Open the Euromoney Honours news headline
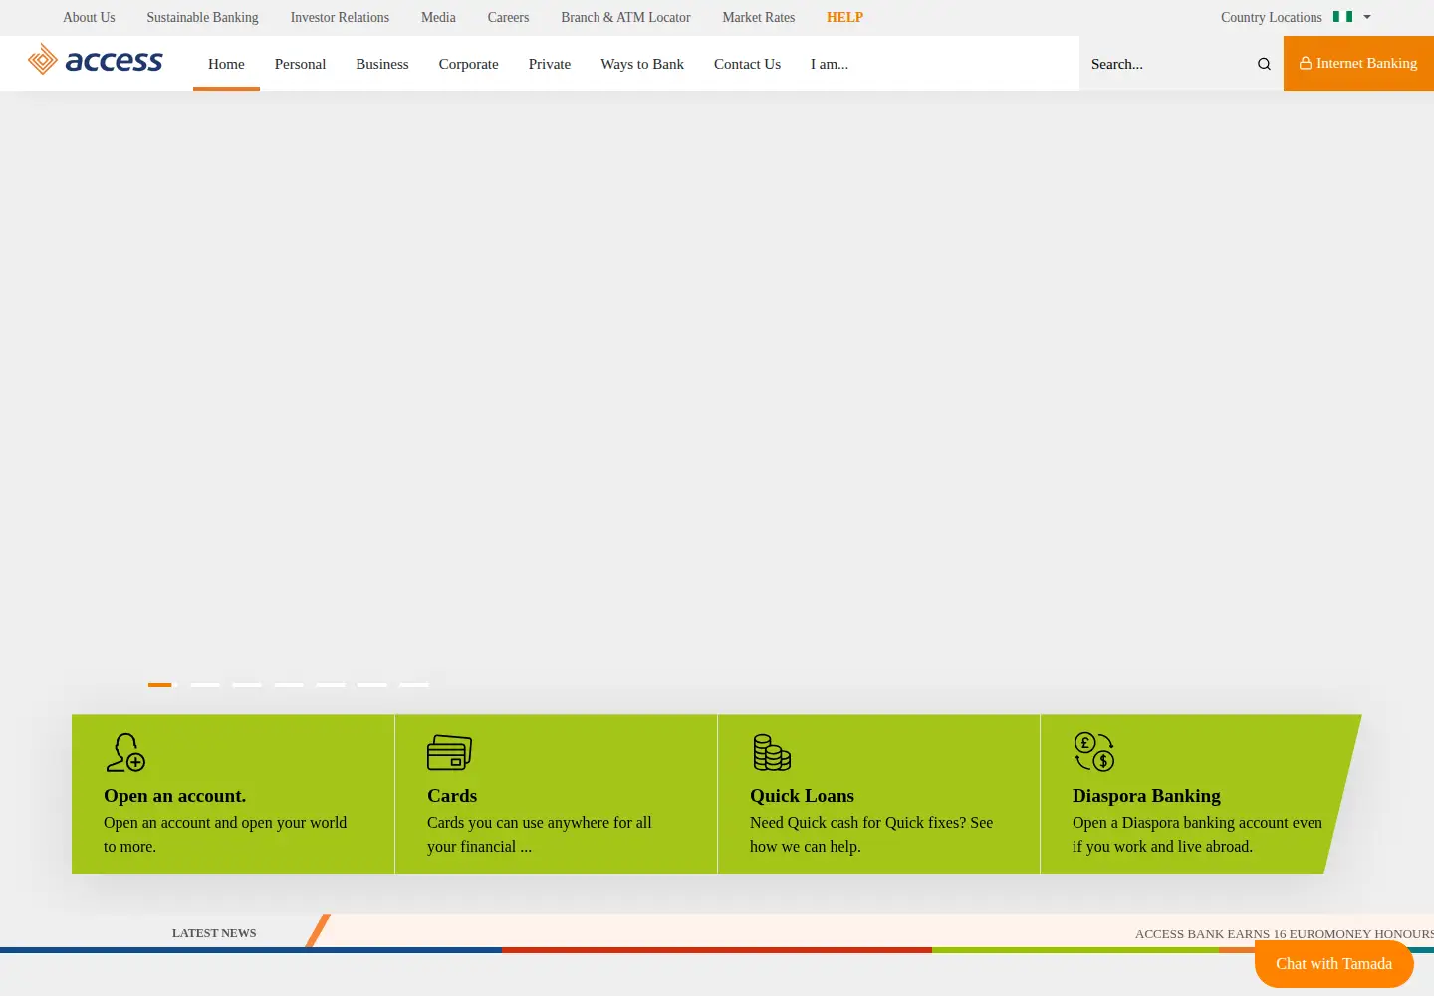The height and width of the screenshot is (996, 1434). coord(1285,934)
